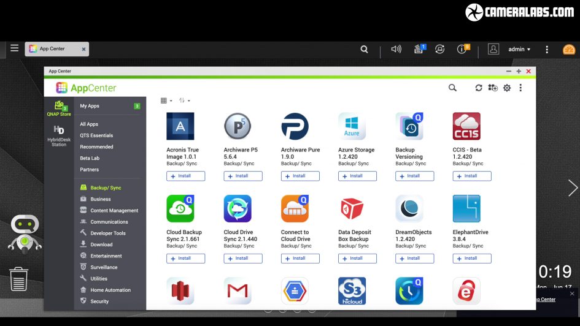The height and width of the screenshot is (326, 580).
Task: Click the Acronis True Image app icon
Action: coord(180,126)
